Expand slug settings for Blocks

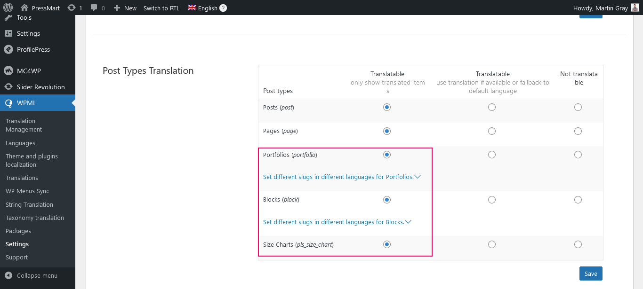[337, 222]
